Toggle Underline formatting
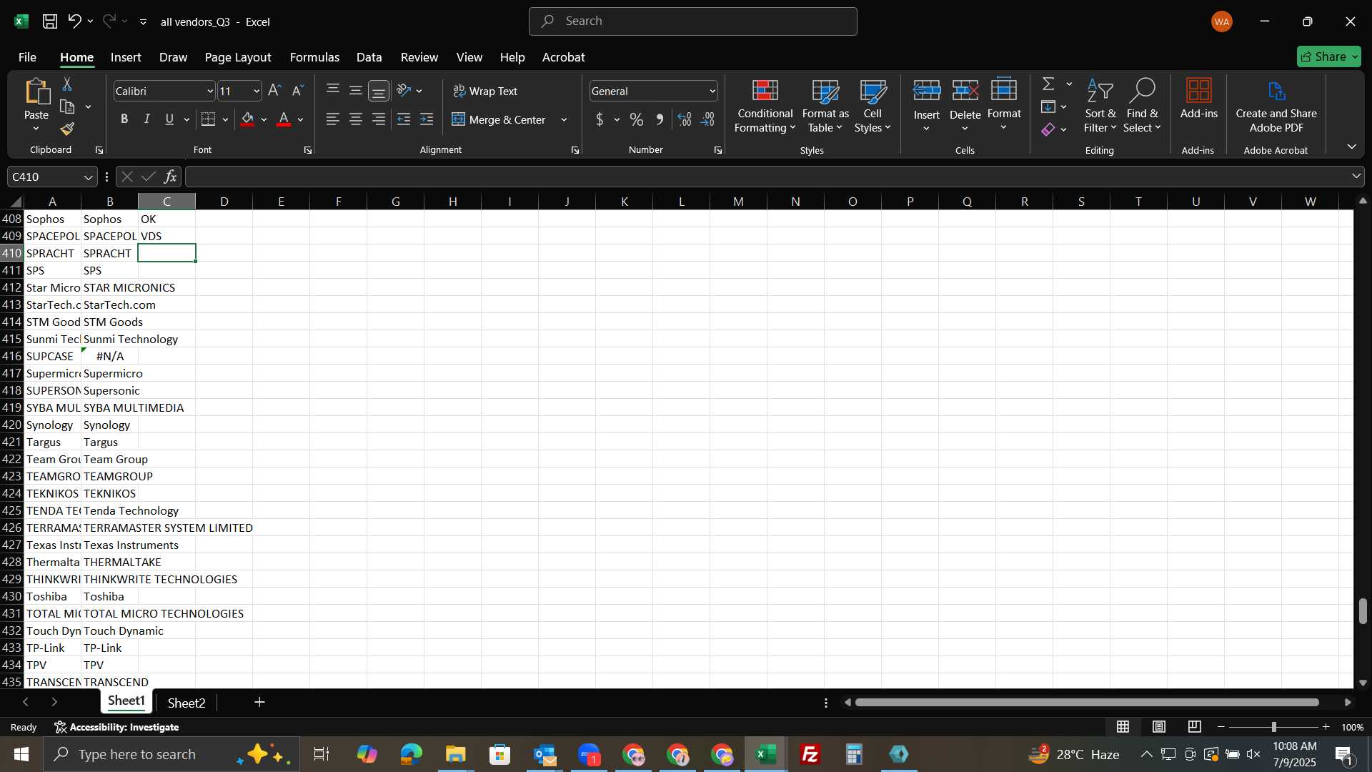The width and height of the screenshot is (1372, 772). tap(169, 119)
